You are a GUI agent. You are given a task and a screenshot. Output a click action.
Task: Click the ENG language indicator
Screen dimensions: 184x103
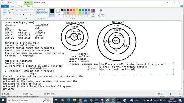tap(165, 100)
